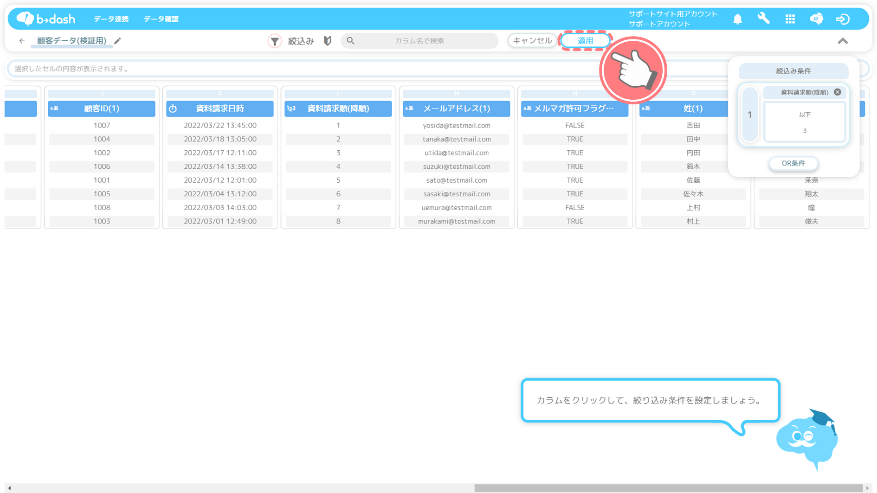The image size is (877, 493).
Task: Click the b→dash logo
Action: point(45,19)
